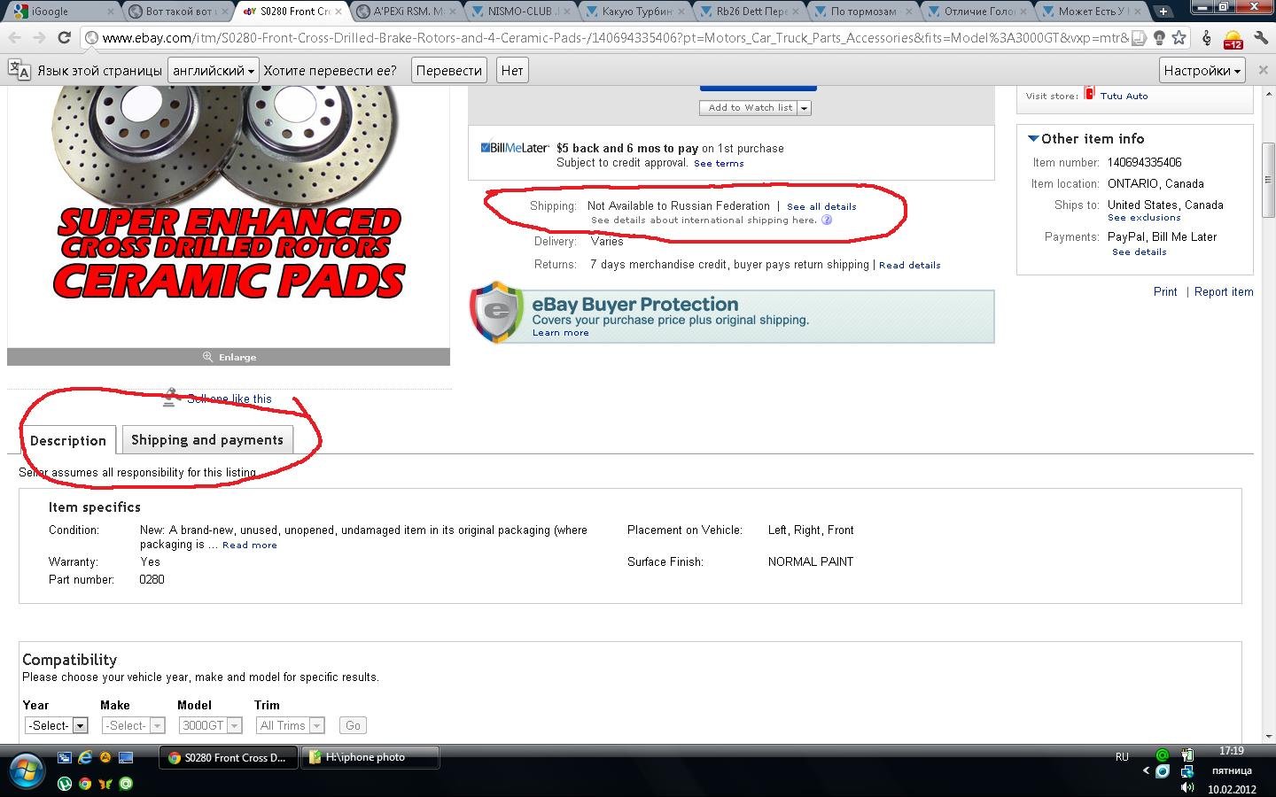This screenshot has width=1276, height=797.
Task: Open See exclusions link
Action: click(x=1144, y=217)
